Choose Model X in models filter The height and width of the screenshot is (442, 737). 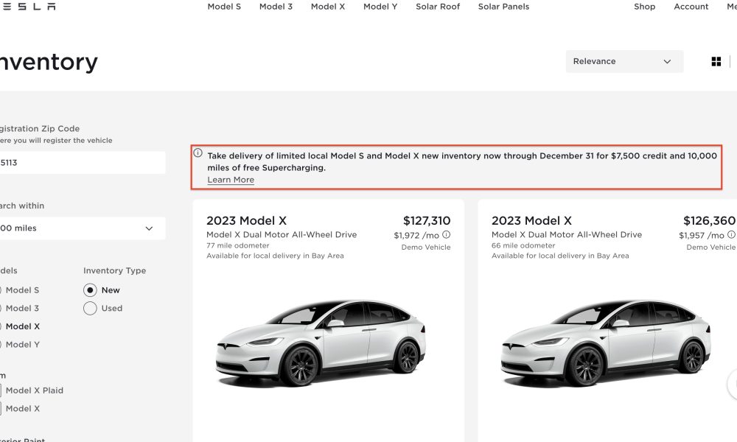(23, 326)
